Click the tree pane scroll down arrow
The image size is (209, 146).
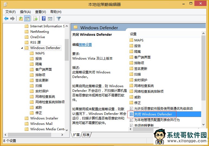pos(67,130)
